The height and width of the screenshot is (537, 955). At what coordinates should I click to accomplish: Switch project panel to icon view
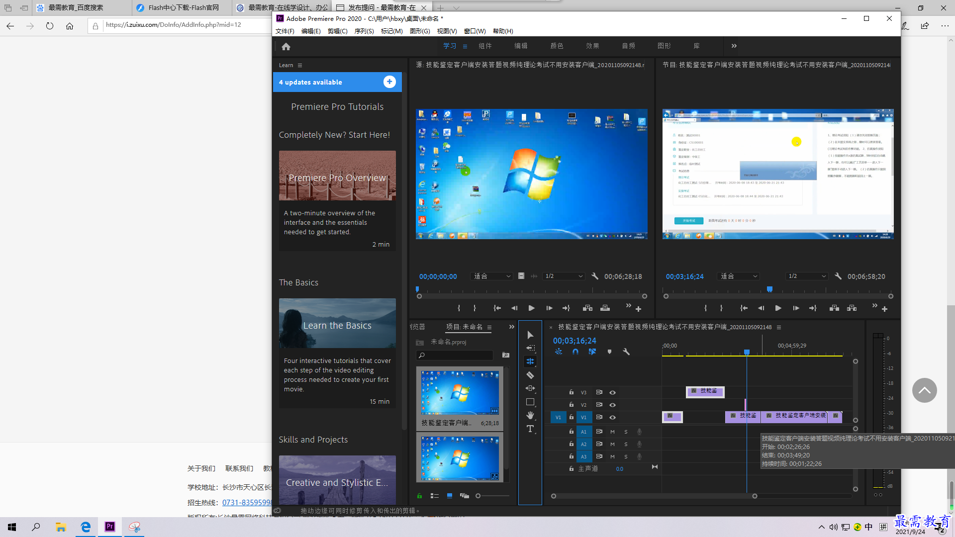click(450, 496)
